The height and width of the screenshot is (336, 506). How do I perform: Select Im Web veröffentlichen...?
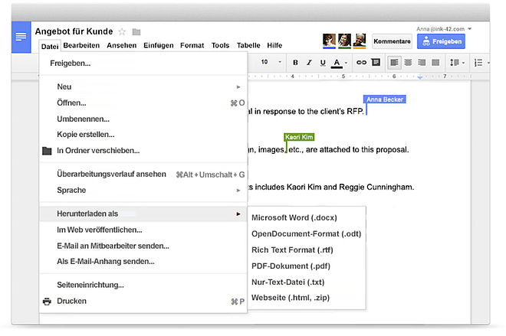coord(143,230)
